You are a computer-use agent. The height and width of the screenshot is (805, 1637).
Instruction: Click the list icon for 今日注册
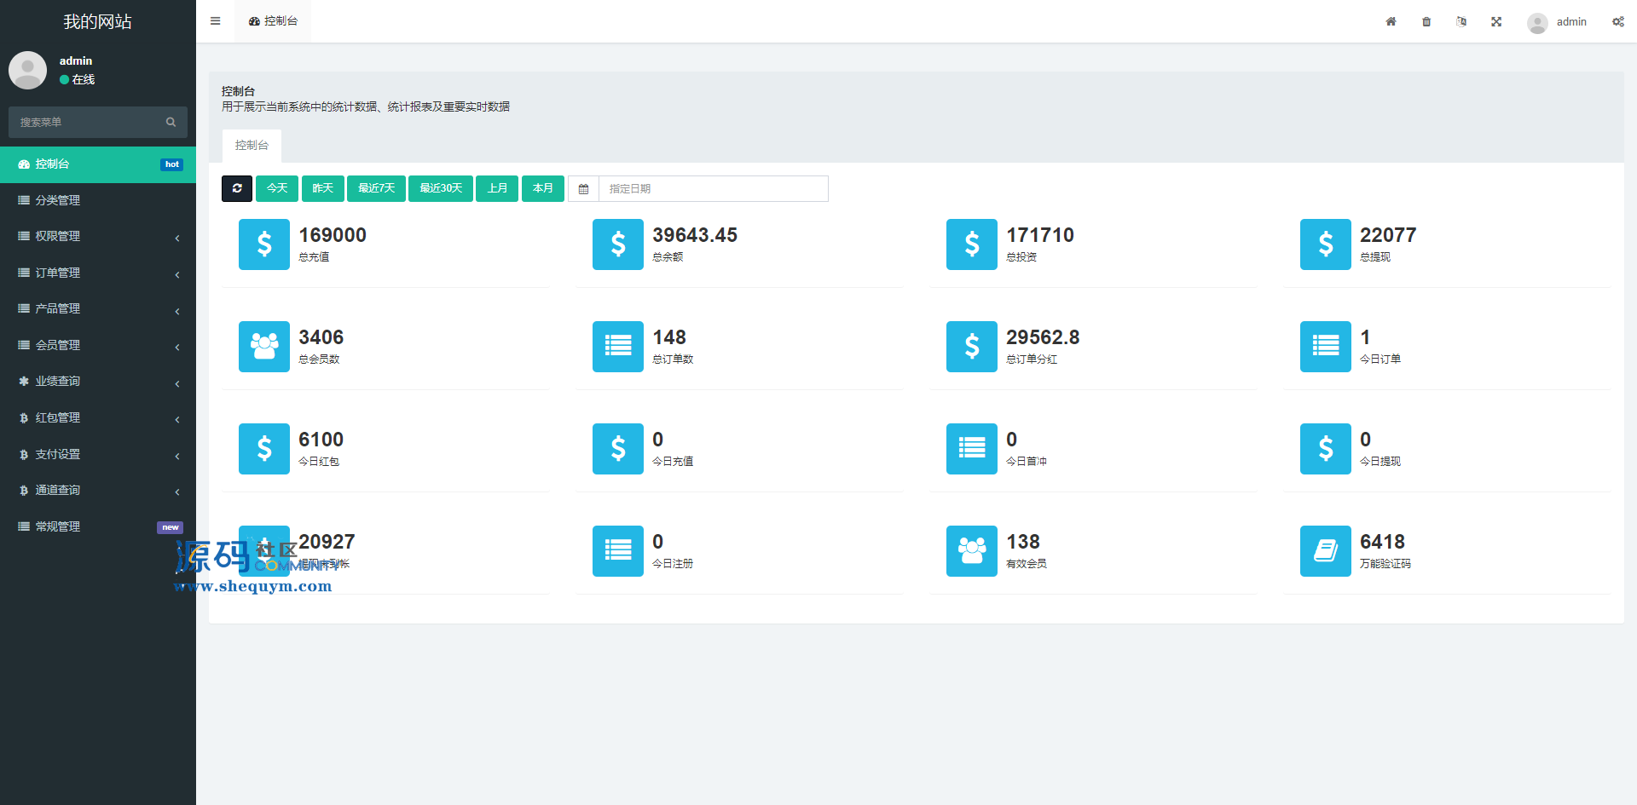click(618, 551)
